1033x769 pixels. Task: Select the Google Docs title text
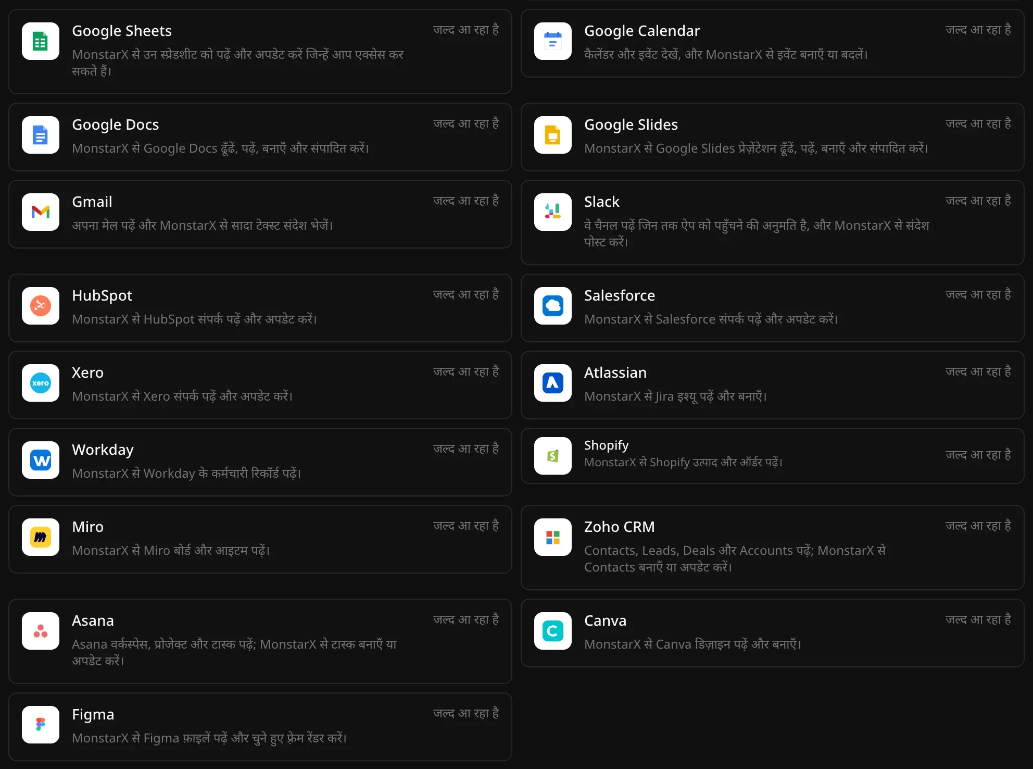(116, 125)
